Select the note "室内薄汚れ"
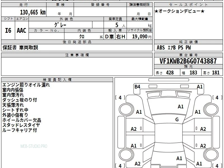 (x=13, y=95)
